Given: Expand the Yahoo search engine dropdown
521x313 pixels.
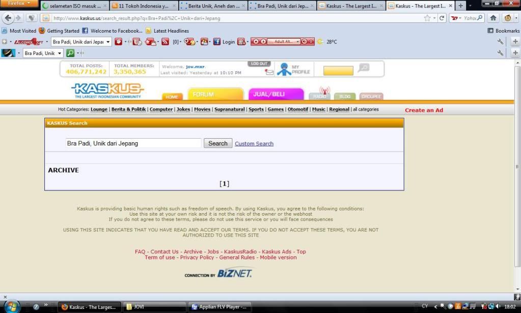Looking at the screenshot, I should [x=460, y=18].
